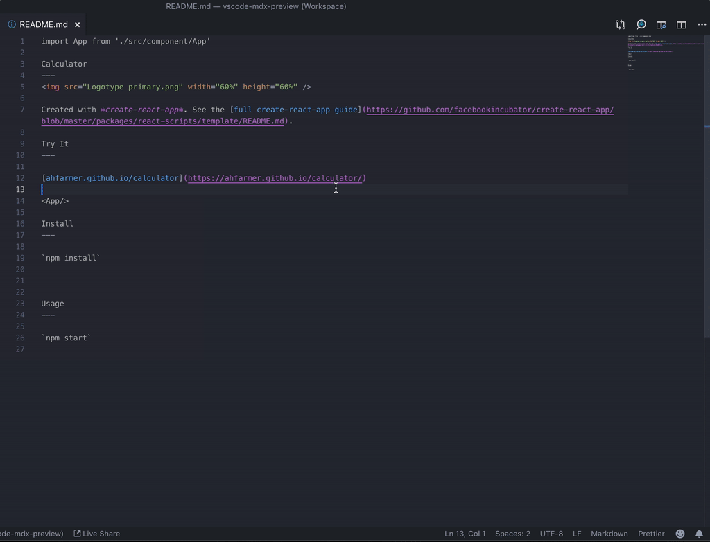Click the ahfarmer.github.io/calculator URL link
The height and width of the screenshot is (542, 710).
click(275, 178)
